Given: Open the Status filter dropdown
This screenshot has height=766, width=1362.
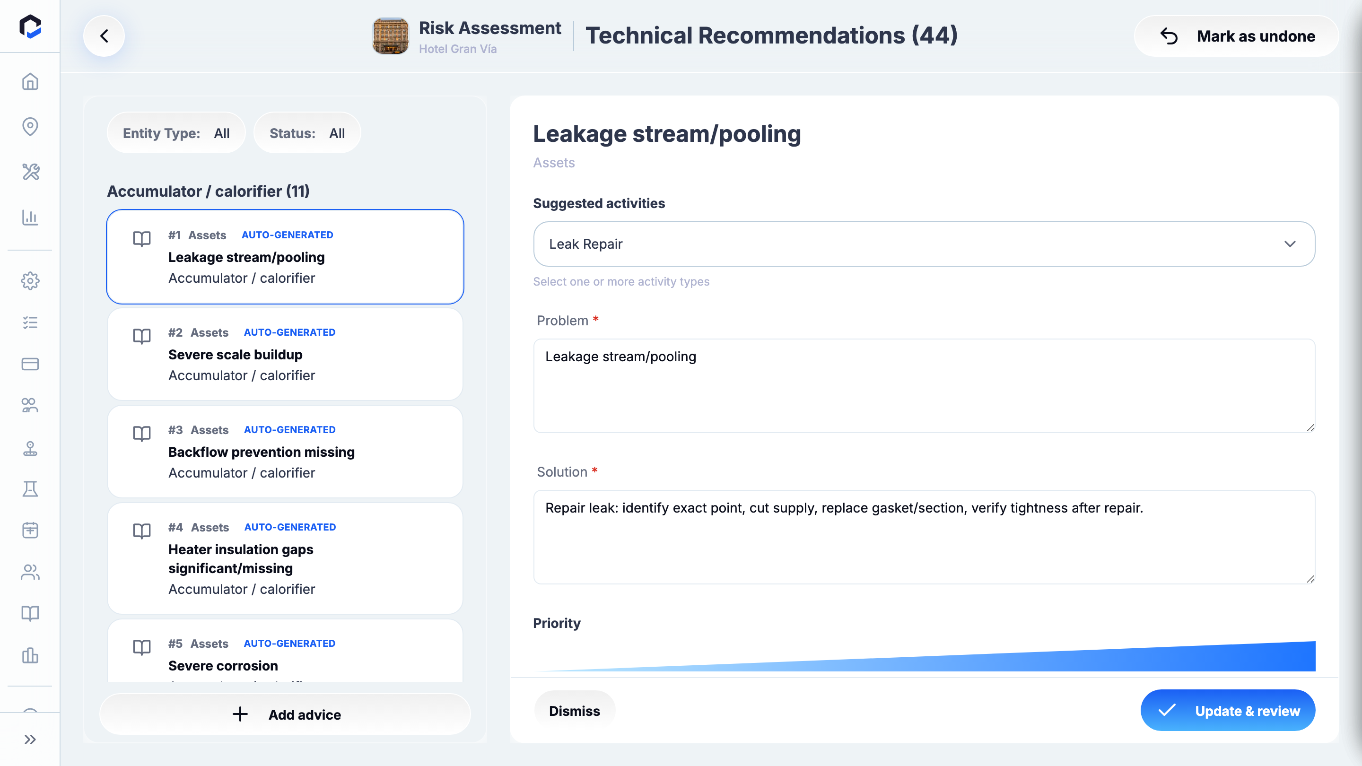Looking at the screenshot, I should (307, 133).
